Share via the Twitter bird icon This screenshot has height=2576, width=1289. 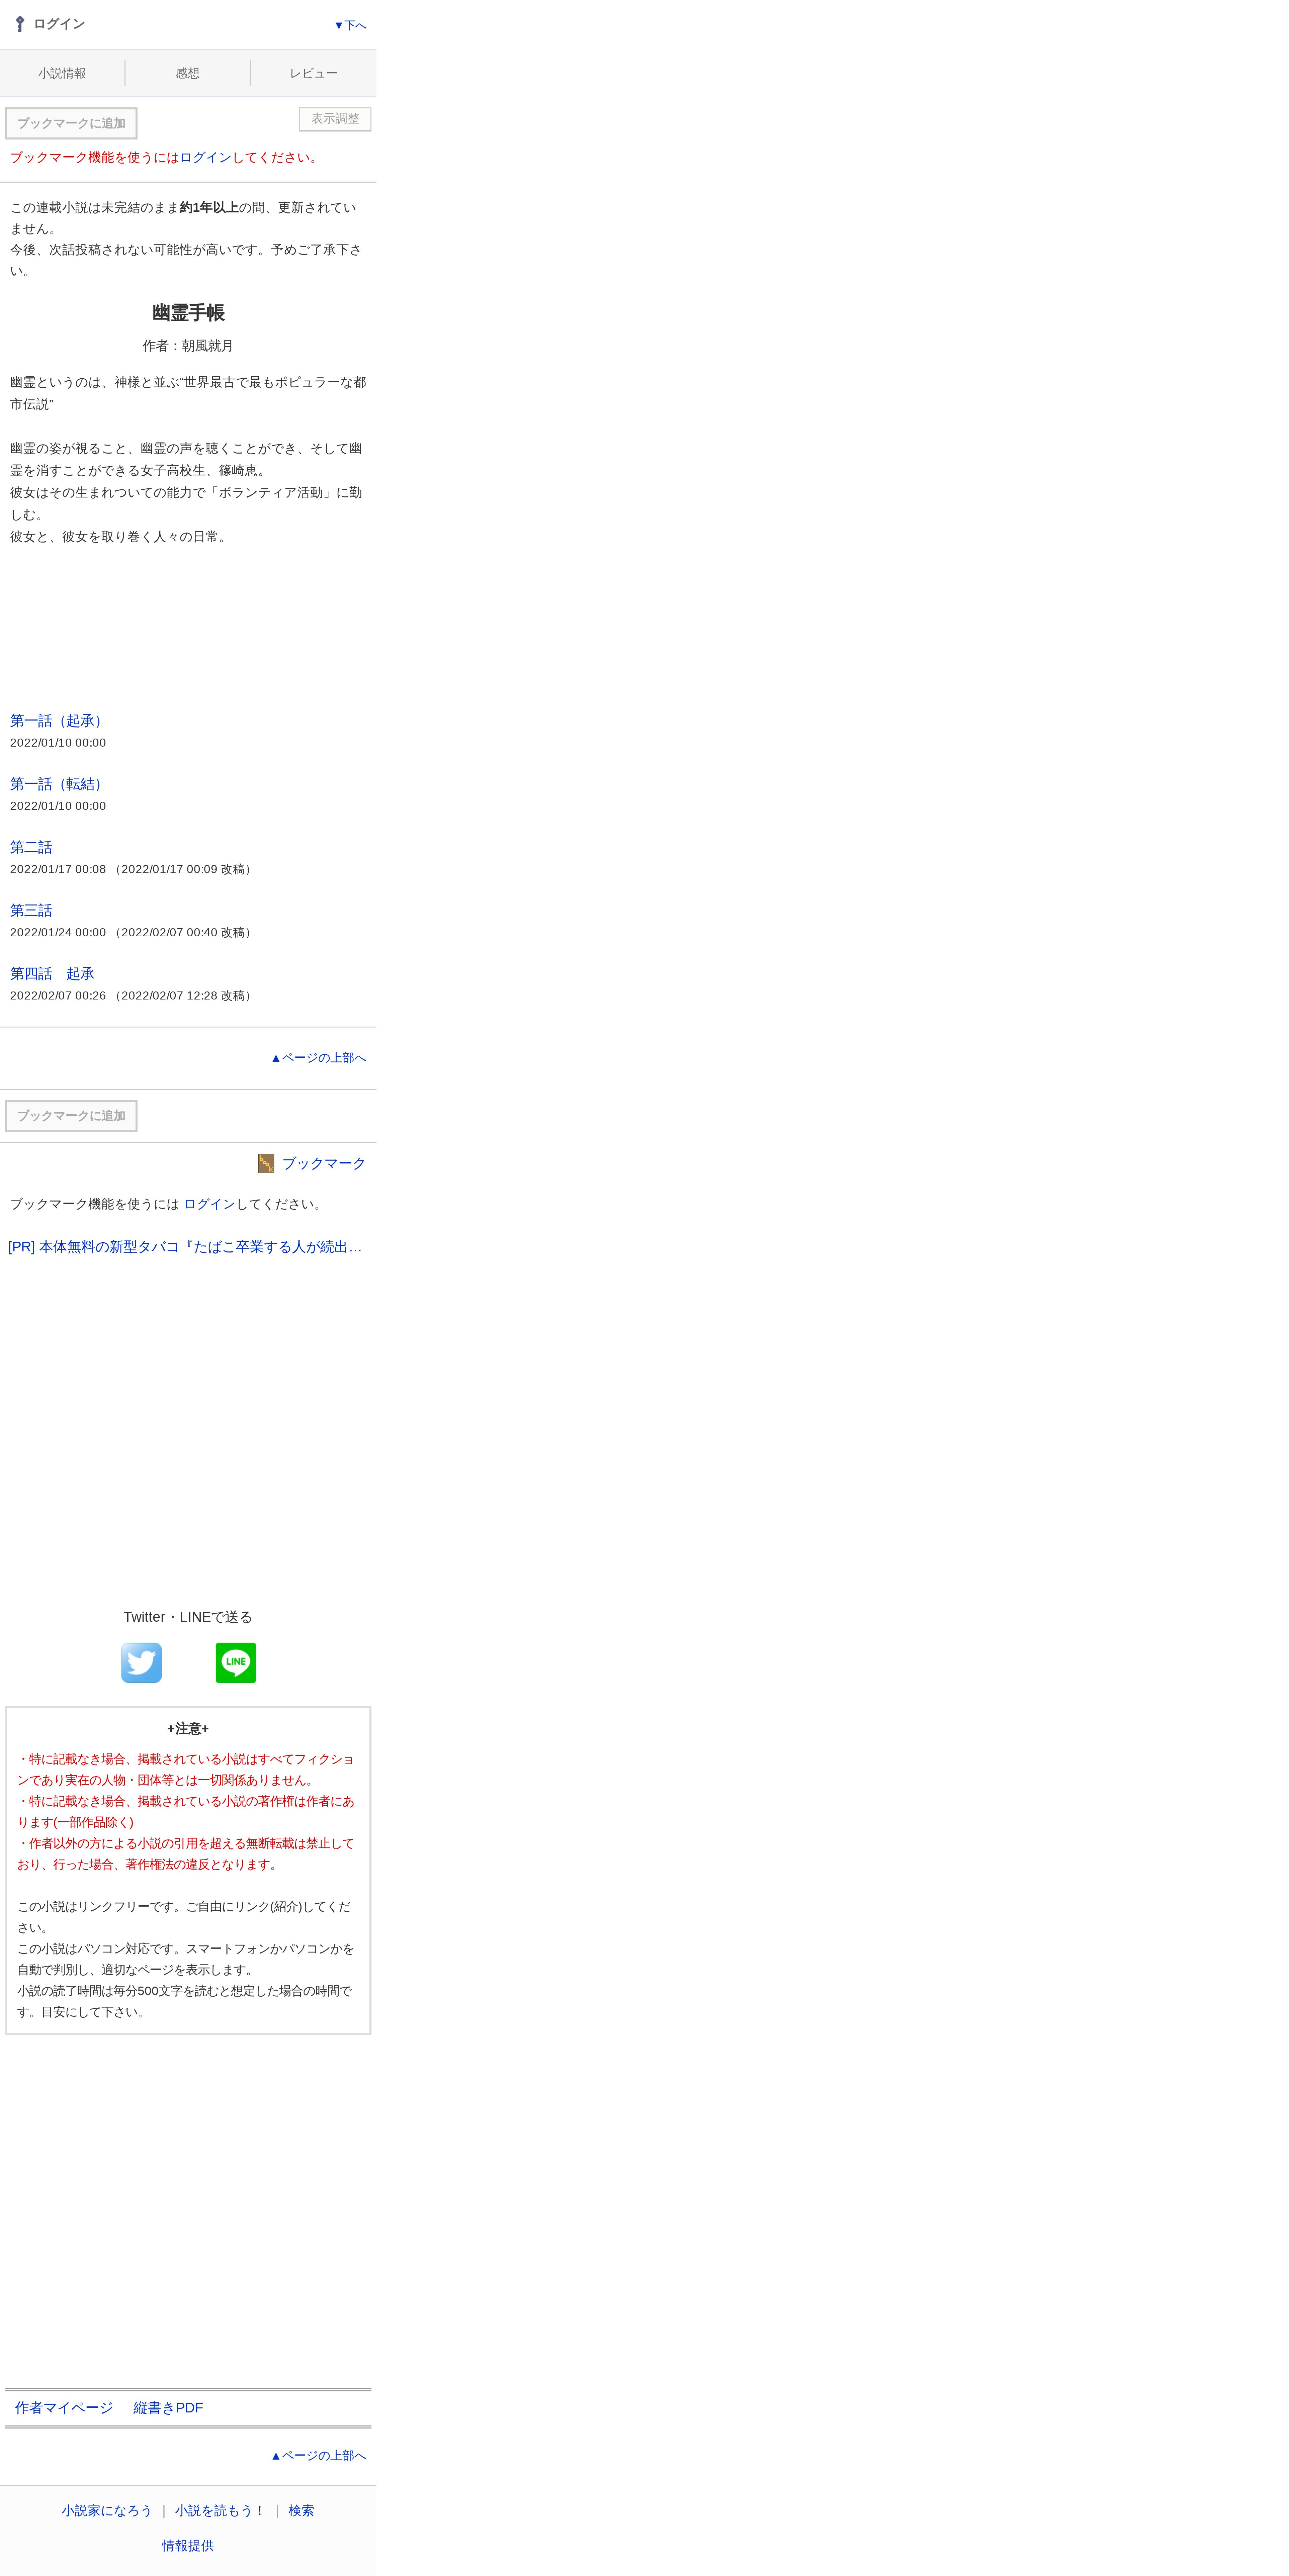click(x=141, y=1662)
